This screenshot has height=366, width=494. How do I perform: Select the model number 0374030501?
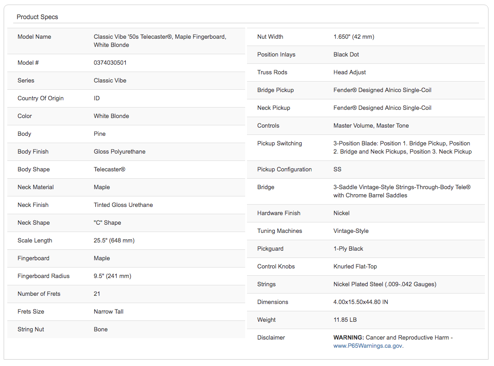pos(110,63)
